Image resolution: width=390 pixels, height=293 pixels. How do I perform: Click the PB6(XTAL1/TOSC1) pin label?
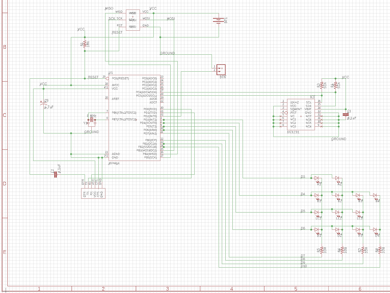point(124,113)
